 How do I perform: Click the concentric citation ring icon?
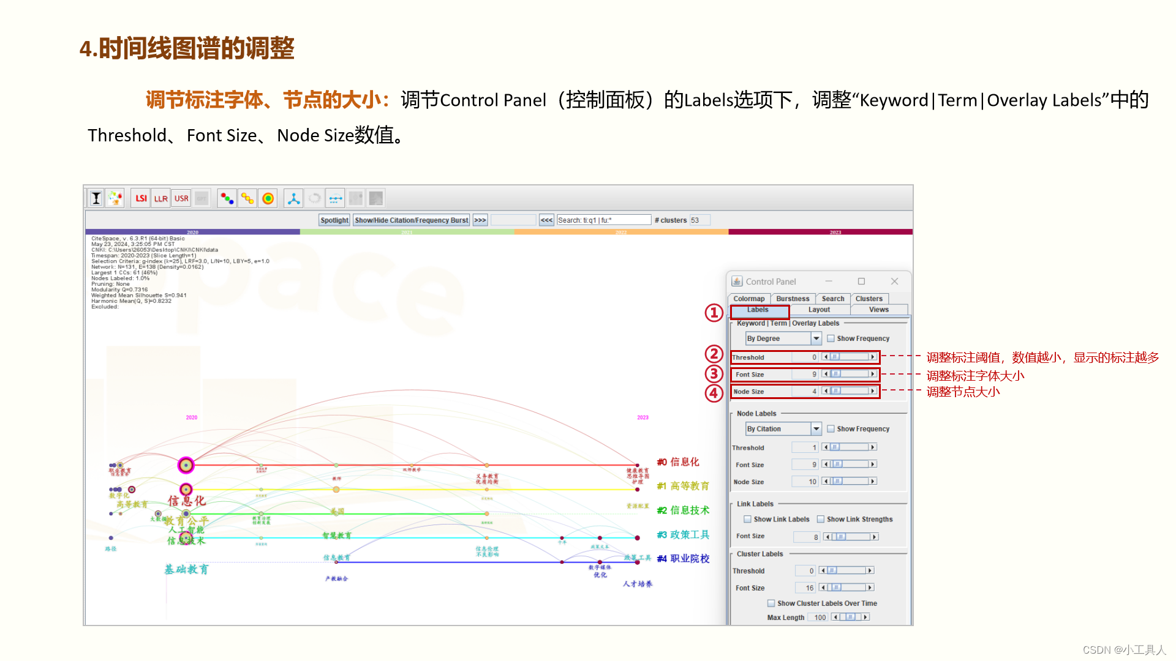pos(268,198)
